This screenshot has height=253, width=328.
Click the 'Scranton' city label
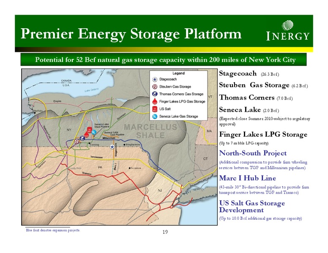(x=136, y=168)
